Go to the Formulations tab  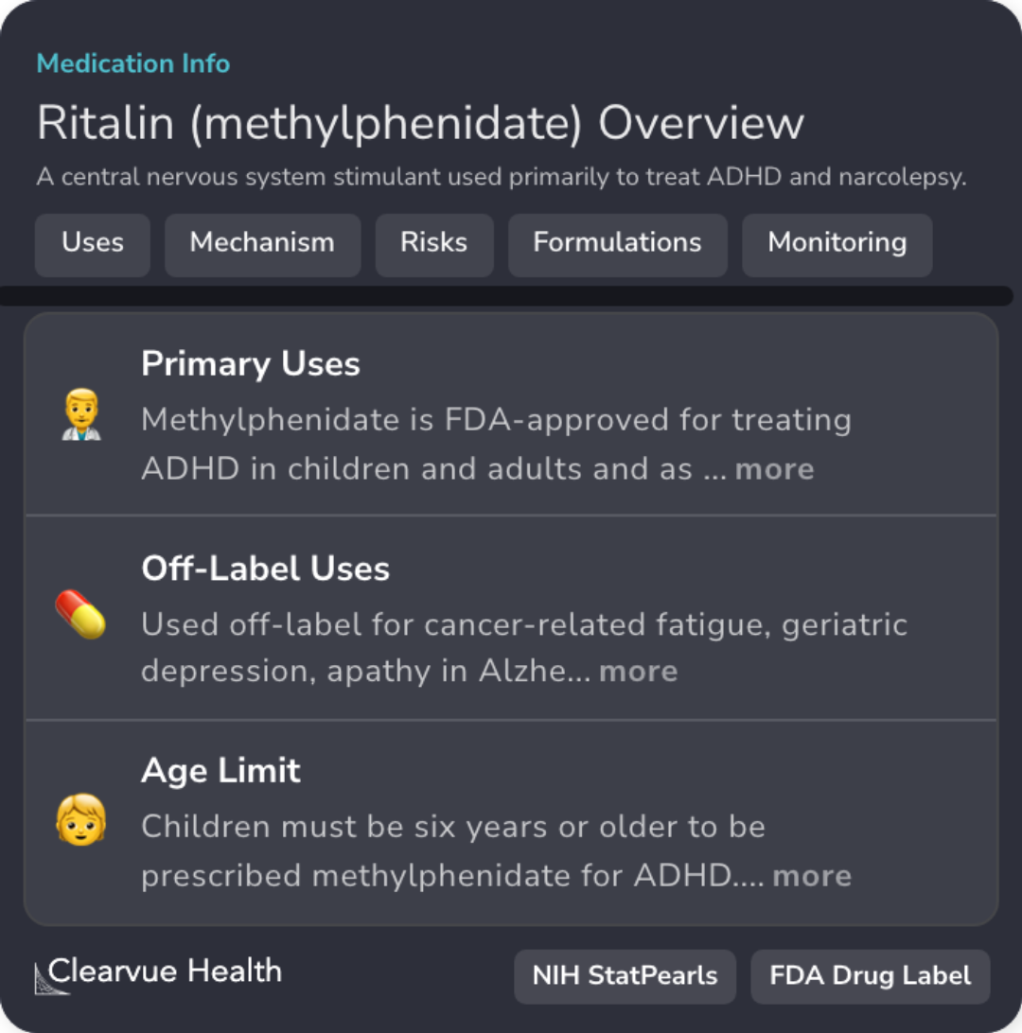[x=617, y=243]
